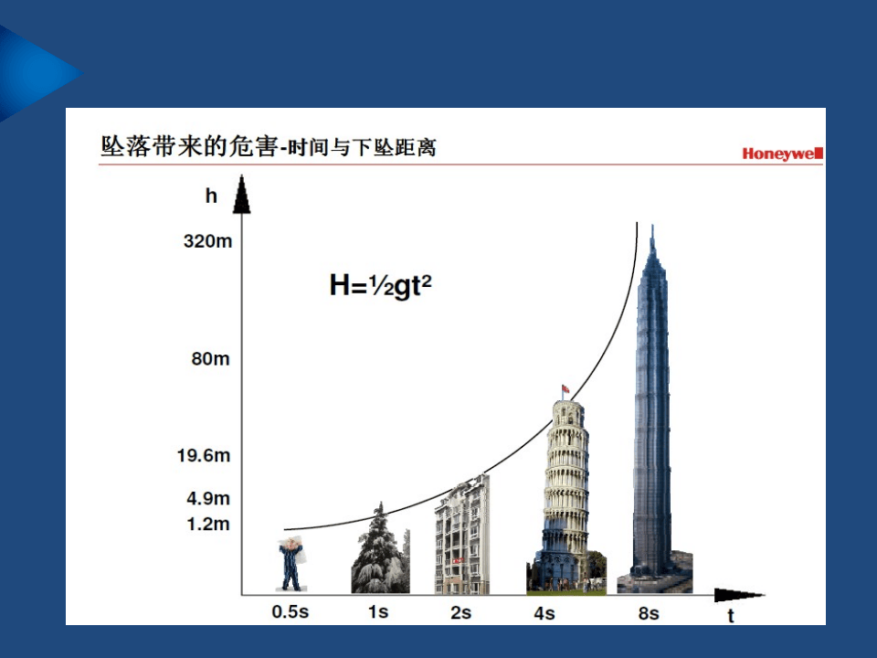Click the horizontal axis arrowhead
This screenshot has height=658, width=877.
739,595
